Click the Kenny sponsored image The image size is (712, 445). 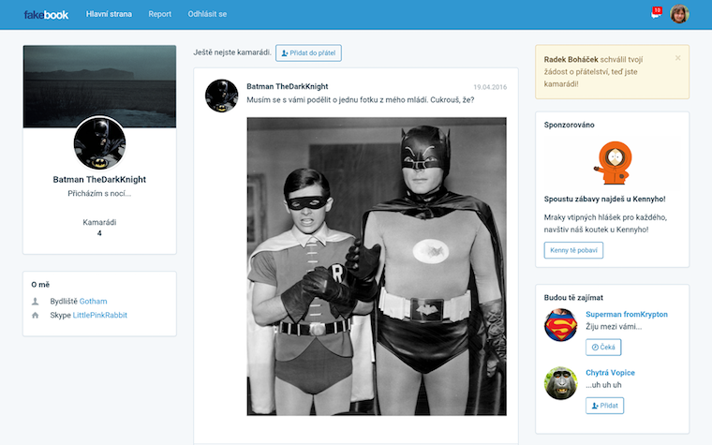pyautogui.click(x=613, y=163)
